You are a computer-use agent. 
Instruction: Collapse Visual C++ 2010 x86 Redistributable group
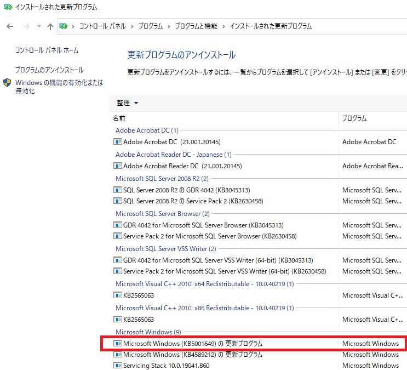[x=205, y=308]
